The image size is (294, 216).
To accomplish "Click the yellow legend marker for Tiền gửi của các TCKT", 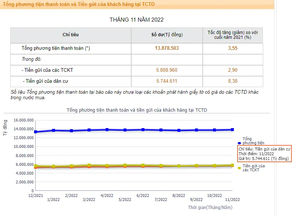I will pyautogui.click(x=239, y=168).
